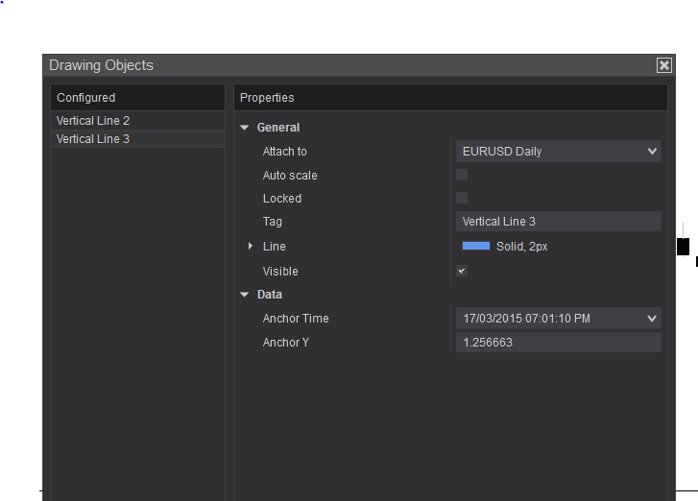Collapse the Data section triangle
The image size is (698, 501).
pos(245,295)
